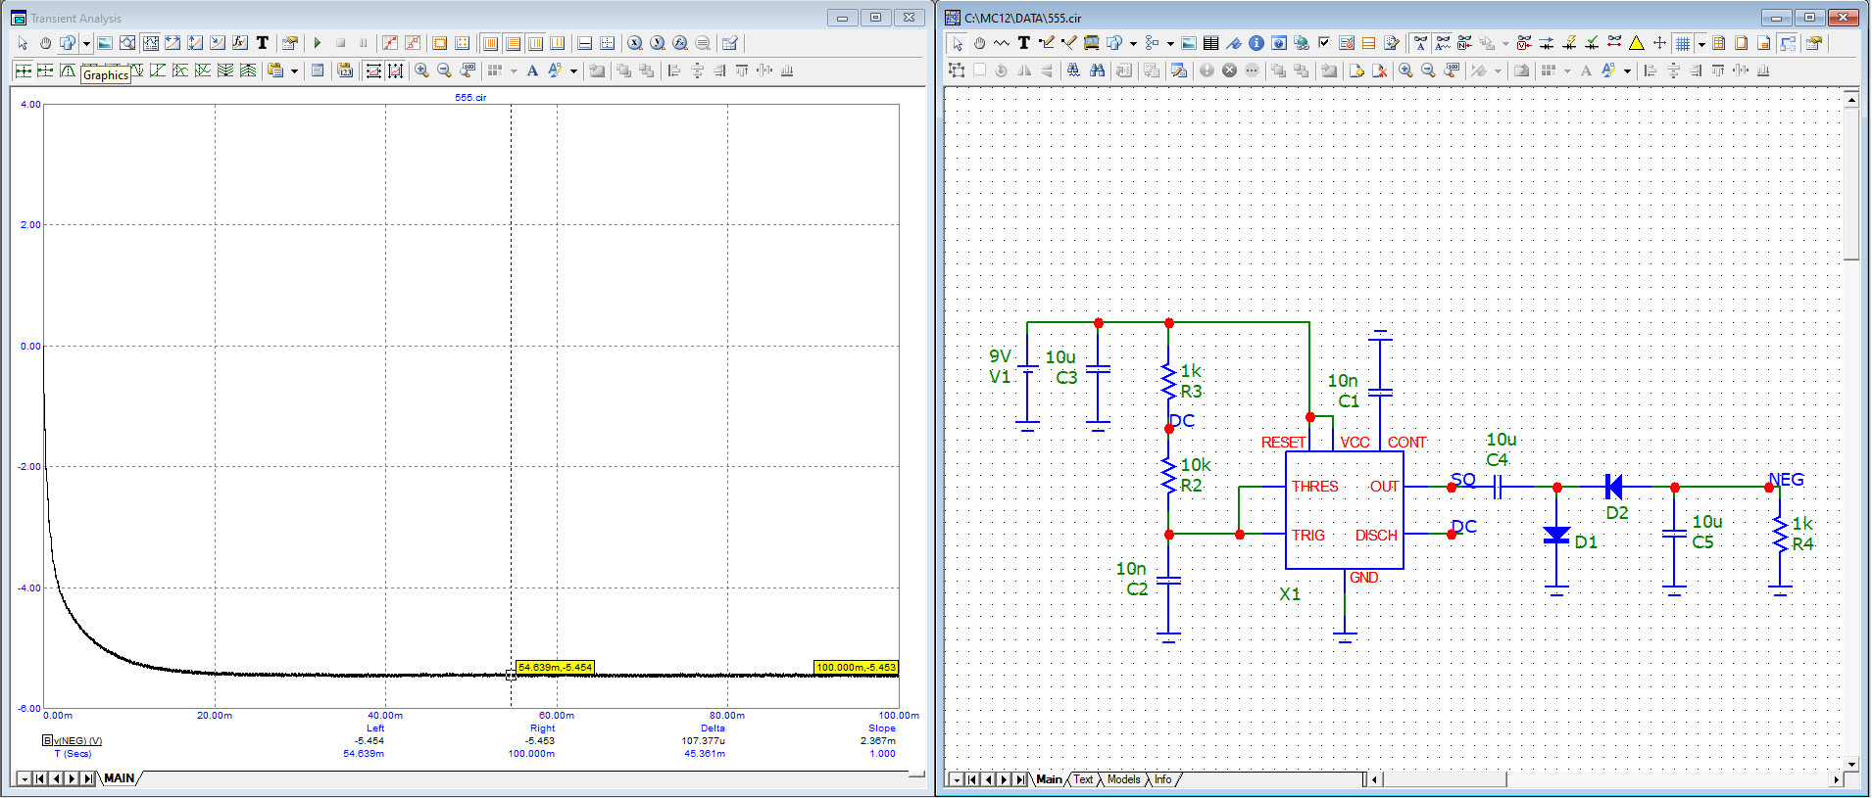The image size is (1872, 798).
Task: Click the Scale Y-axis magnifier icon
Action: (x=657, y=43)
